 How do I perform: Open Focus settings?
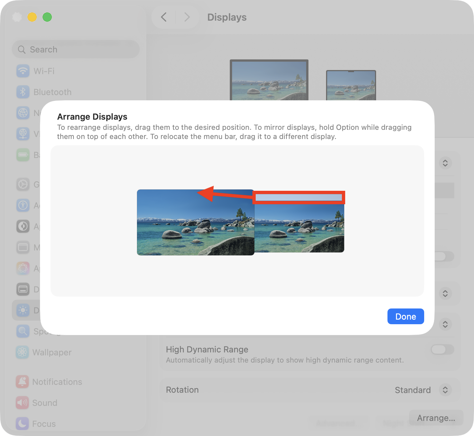point(22,424)
